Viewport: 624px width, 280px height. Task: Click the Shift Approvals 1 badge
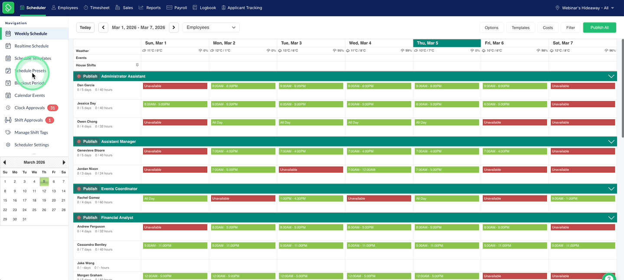[50, 120]
